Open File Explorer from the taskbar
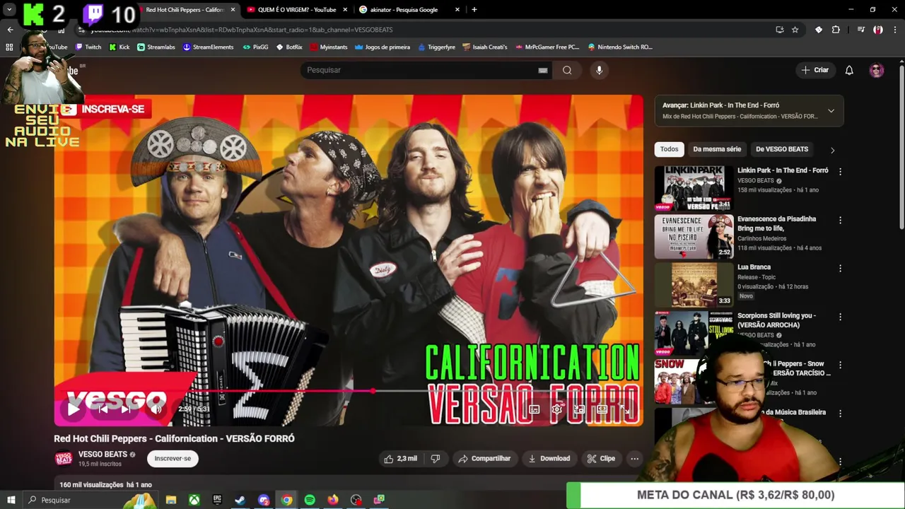The image size is (905, 509). (x=171, y=500)
